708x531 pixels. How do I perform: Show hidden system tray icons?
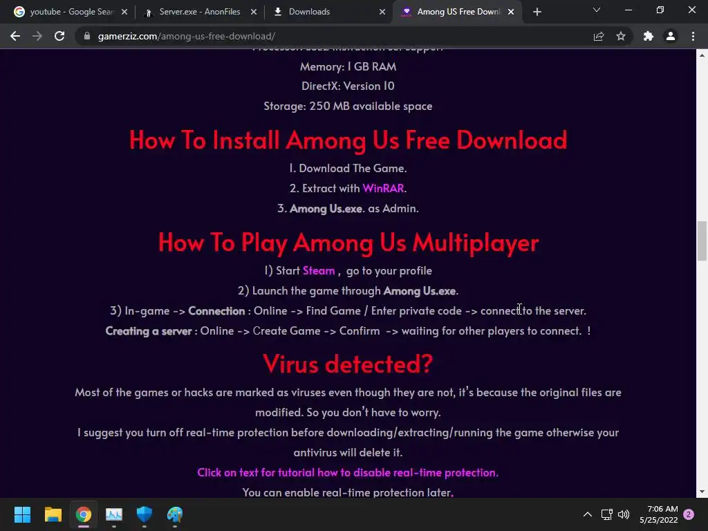588,514
